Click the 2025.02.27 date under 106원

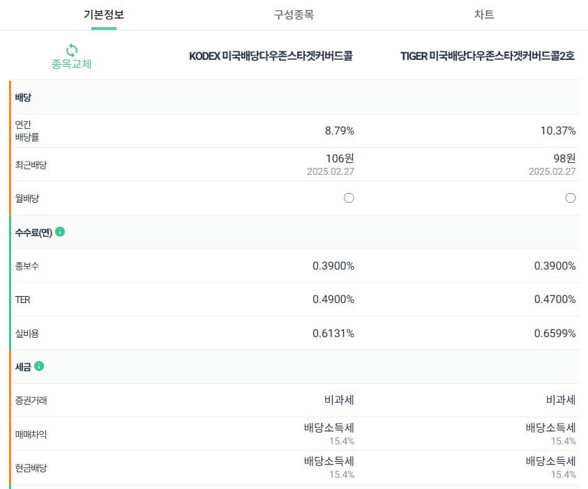(x=331, y=171)
